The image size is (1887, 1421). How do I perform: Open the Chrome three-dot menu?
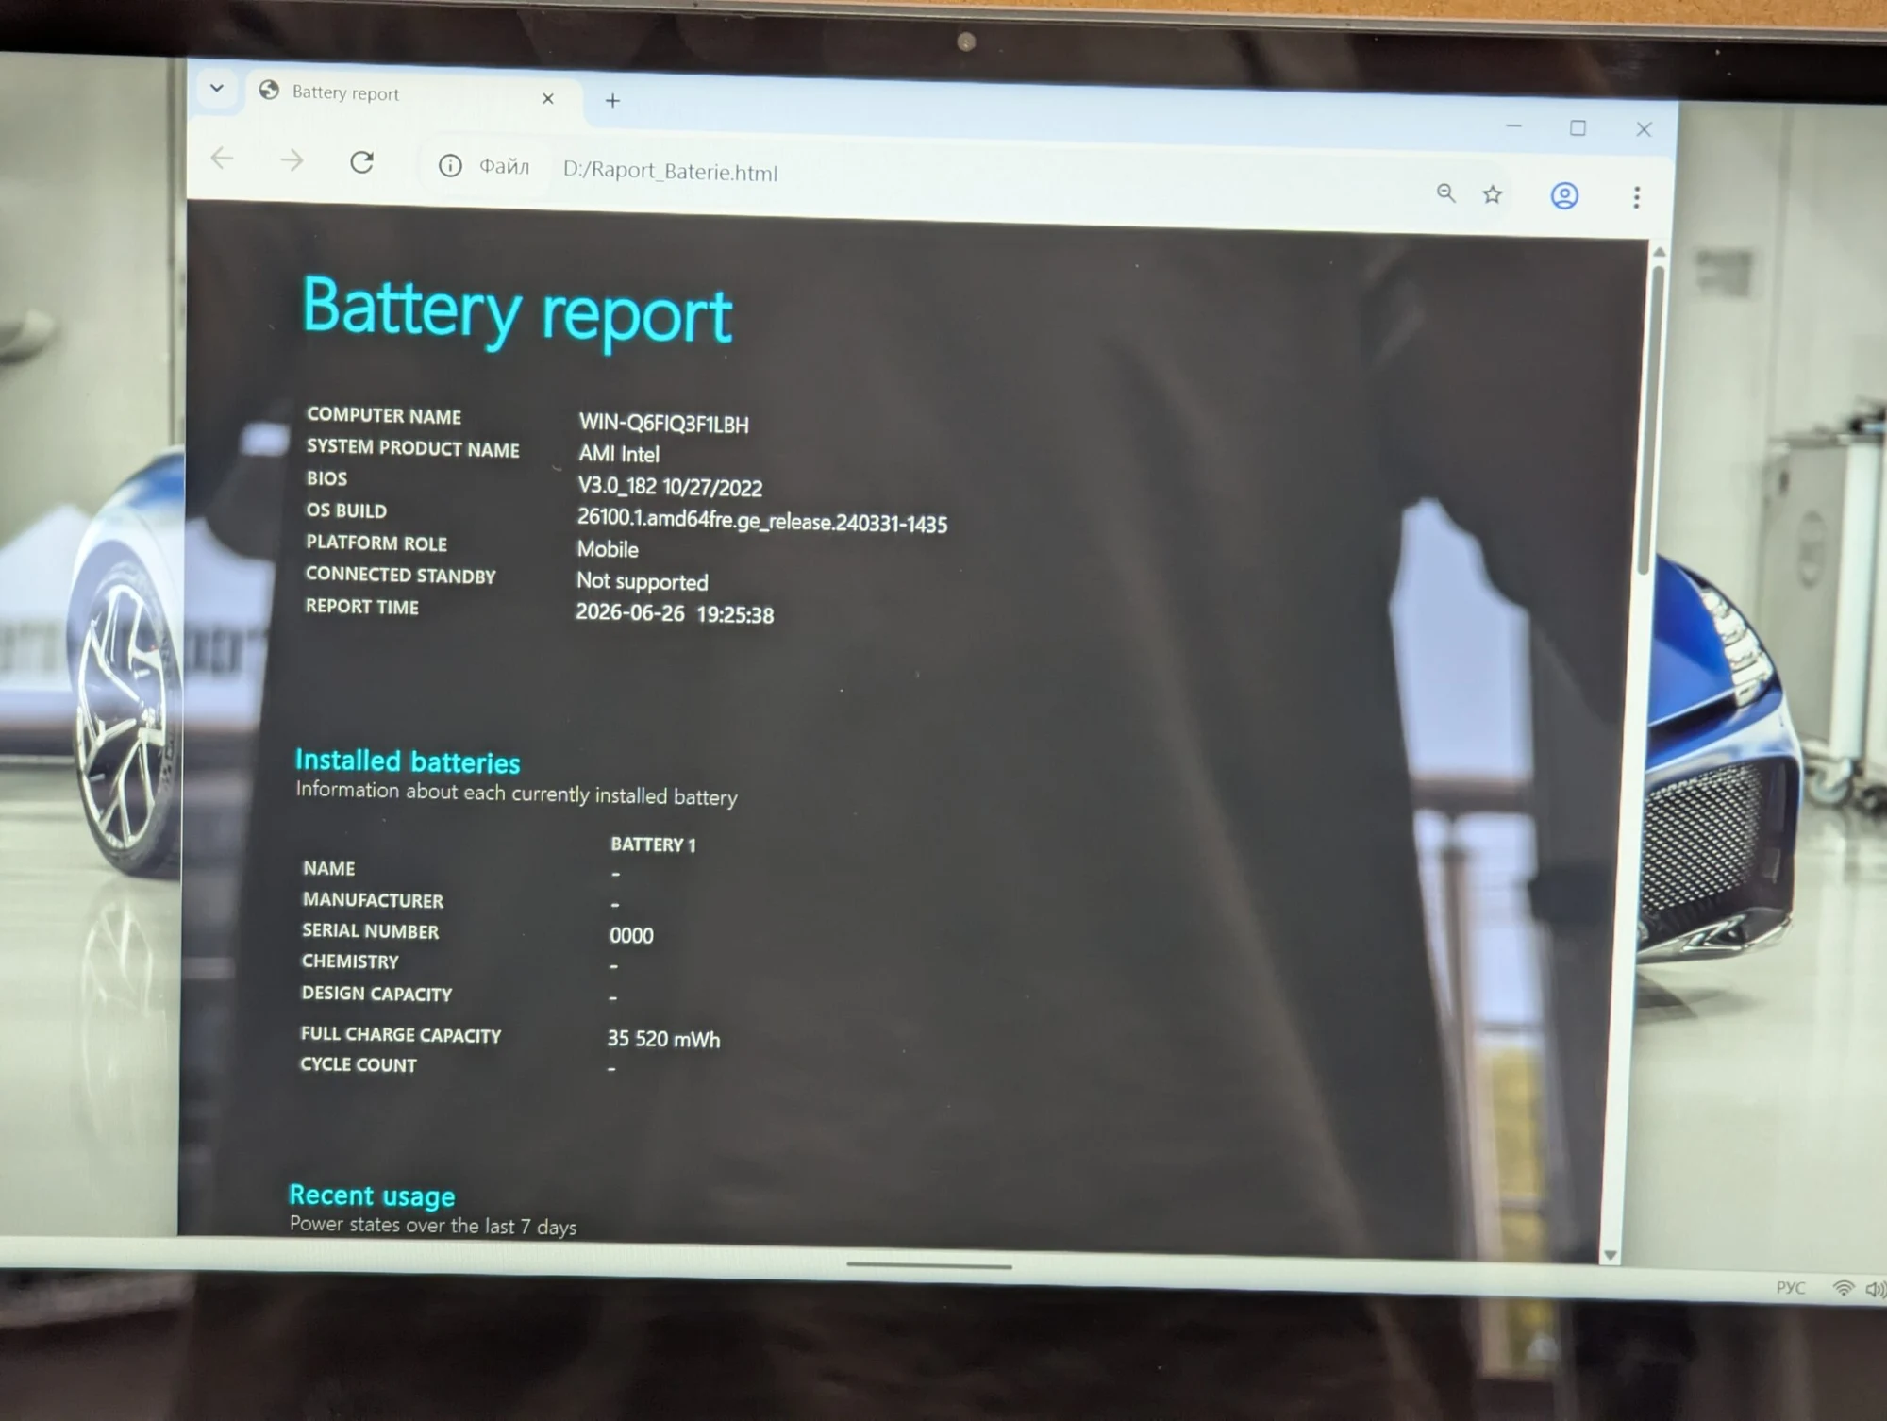pyautogui.click(x=1636, y=197)
